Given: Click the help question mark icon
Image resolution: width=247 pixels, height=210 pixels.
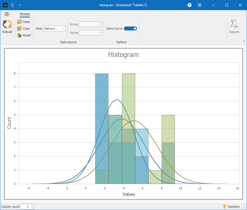Looking at the screenshot, I should coord(190,5).
